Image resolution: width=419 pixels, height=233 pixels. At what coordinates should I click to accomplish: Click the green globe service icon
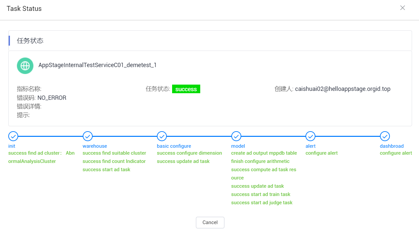[25, 65]
